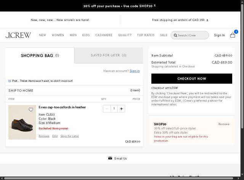
Task: Open the shopping bag icon in header
Action: point(233,35)
